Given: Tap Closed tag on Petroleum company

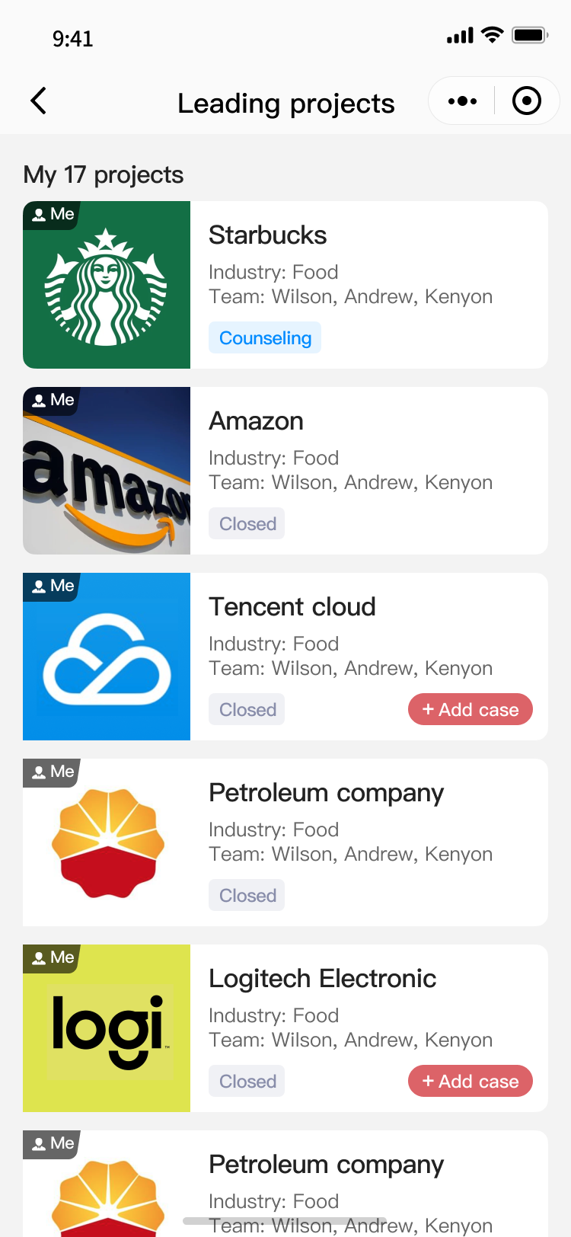Looking at the screenshot, I should 247,895.
